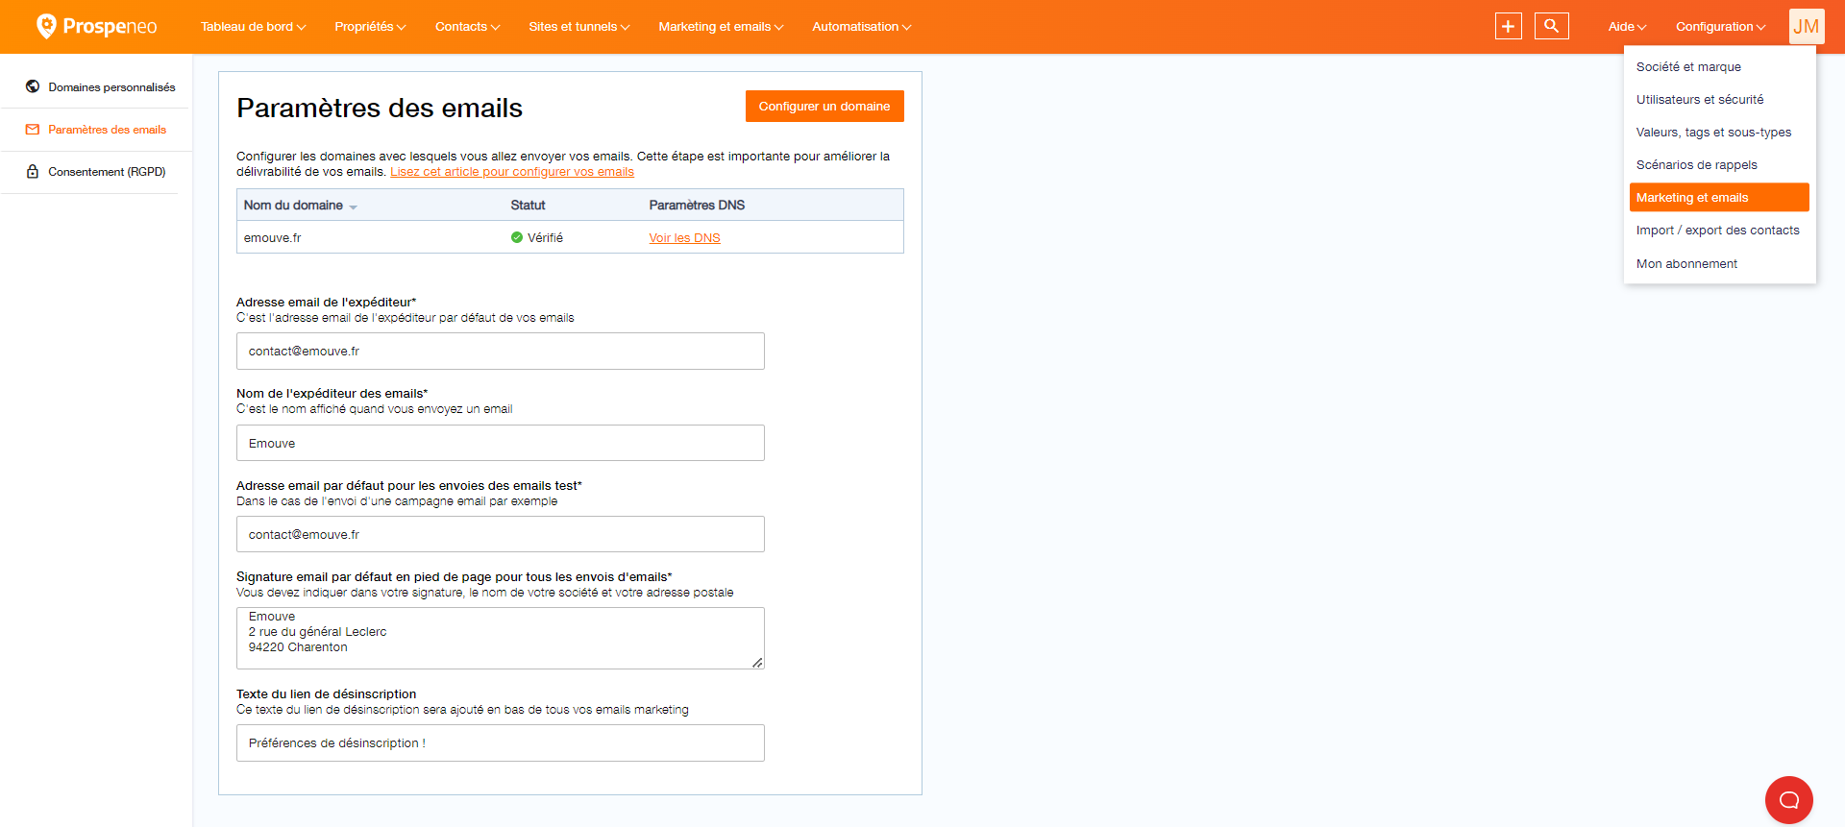Viewport: 1845px width, 827px height.
Task: Click the envelope icon for Paramètres des emails
Action: [33, 130]
